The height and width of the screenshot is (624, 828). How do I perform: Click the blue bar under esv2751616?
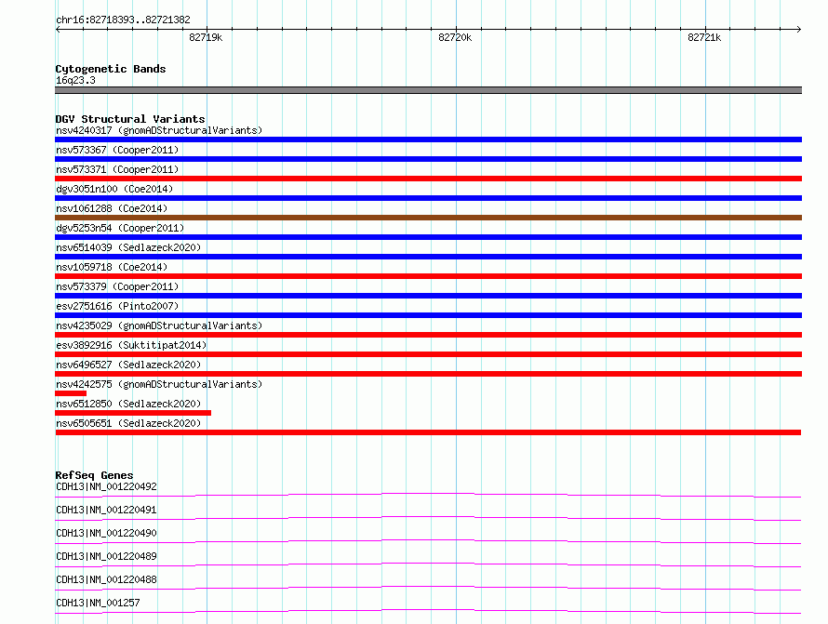[428, 315]
